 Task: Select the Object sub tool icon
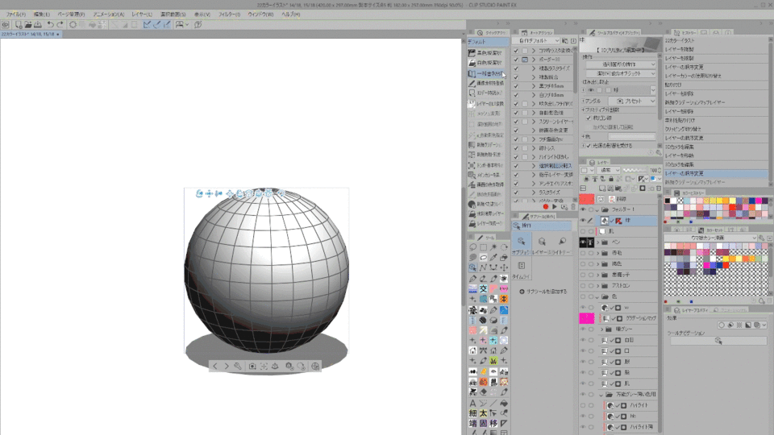[522, 242]
